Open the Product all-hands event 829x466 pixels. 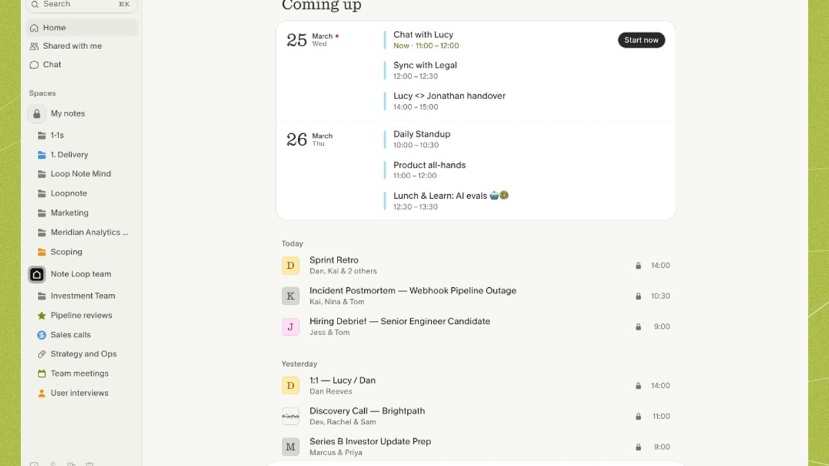429,165
